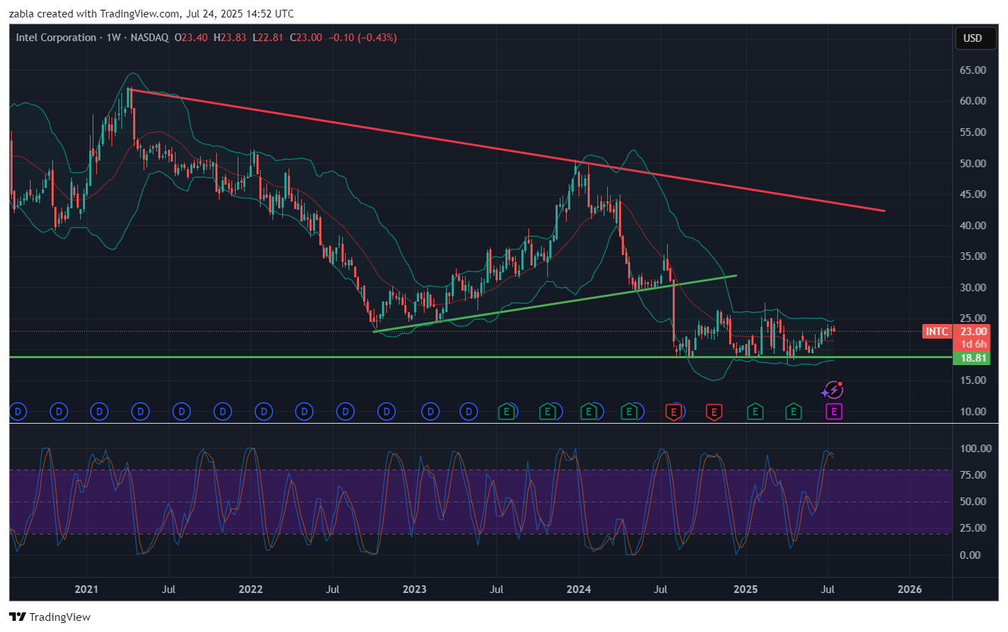1008x632 pixels.
Task: Open the August 2020 dividend D marker
Action: [17, 412]
